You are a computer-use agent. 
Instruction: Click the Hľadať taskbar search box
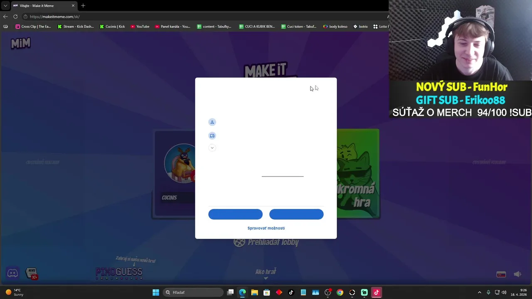[x=193, y=292]
